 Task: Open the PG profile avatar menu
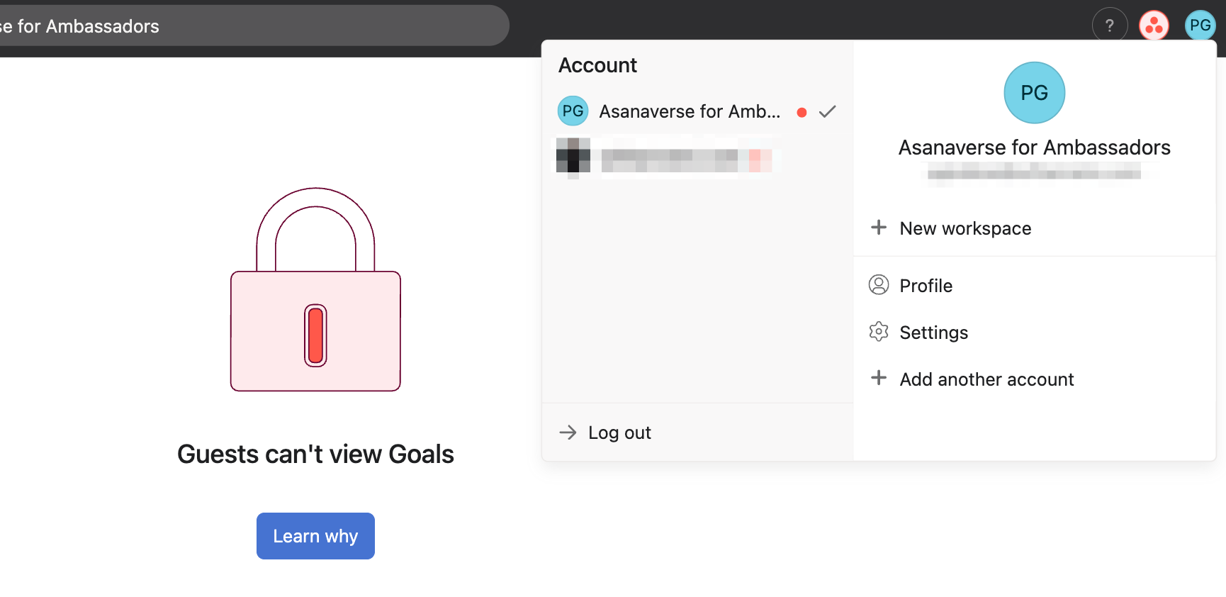tap(1200, 26)
